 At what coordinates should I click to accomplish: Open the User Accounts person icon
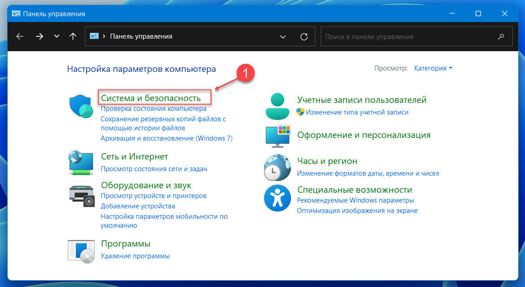[277, 106]
